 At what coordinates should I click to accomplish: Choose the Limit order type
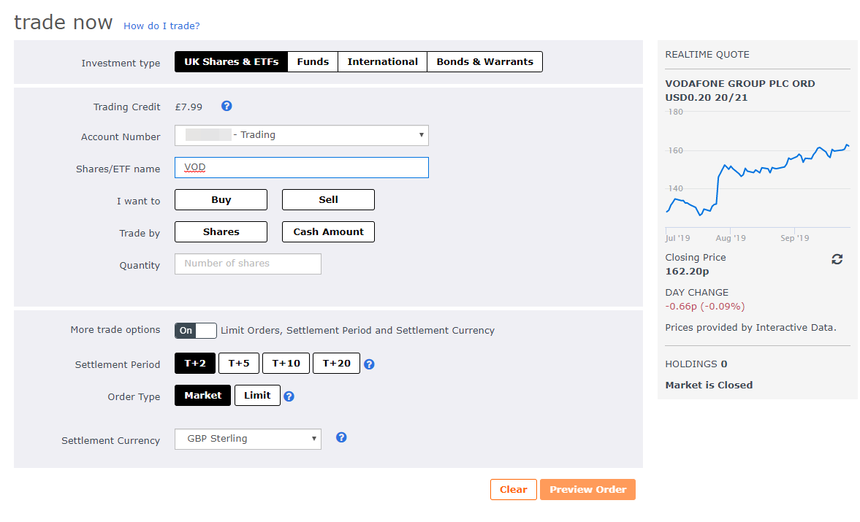click(x=257, y=396)
